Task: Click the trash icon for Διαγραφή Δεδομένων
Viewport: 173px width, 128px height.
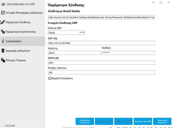Action: click(3, 51)
